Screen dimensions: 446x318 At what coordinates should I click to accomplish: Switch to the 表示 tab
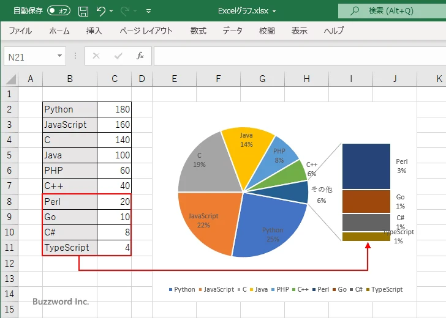point(299,31)
